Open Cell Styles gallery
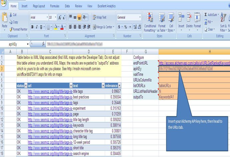This screenshot has width=230, height=157. tap(171, 22)
